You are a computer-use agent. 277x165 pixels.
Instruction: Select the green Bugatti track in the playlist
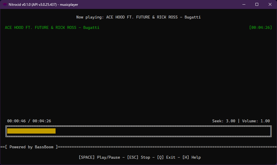pyautogui.click(x=52, y=28)
